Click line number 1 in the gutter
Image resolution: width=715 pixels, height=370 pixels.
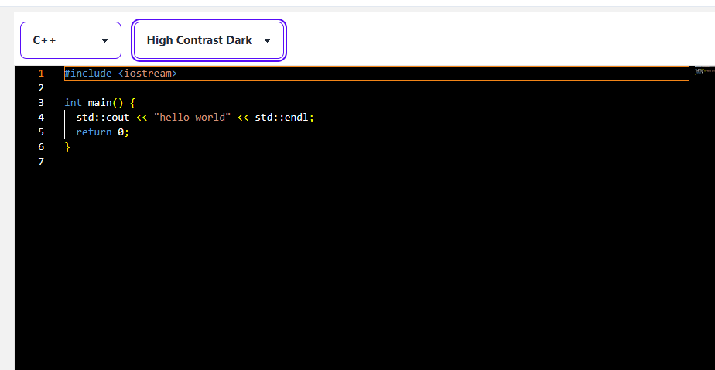click(x=41, y=74)
